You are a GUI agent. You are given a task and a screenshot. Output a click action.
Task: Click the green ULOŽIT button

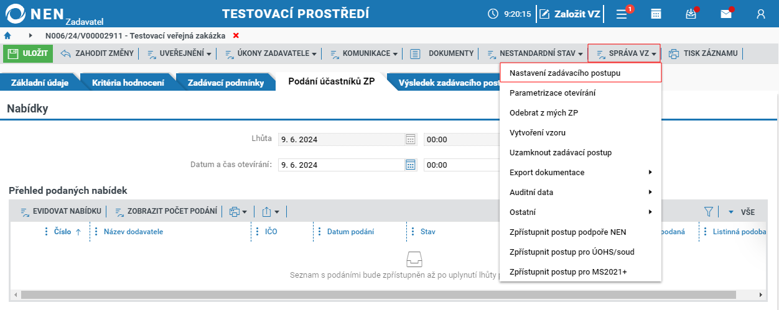[x=29, y=53]
